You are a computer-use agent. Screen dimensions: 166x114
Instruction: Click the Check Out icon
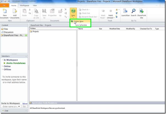80,13
